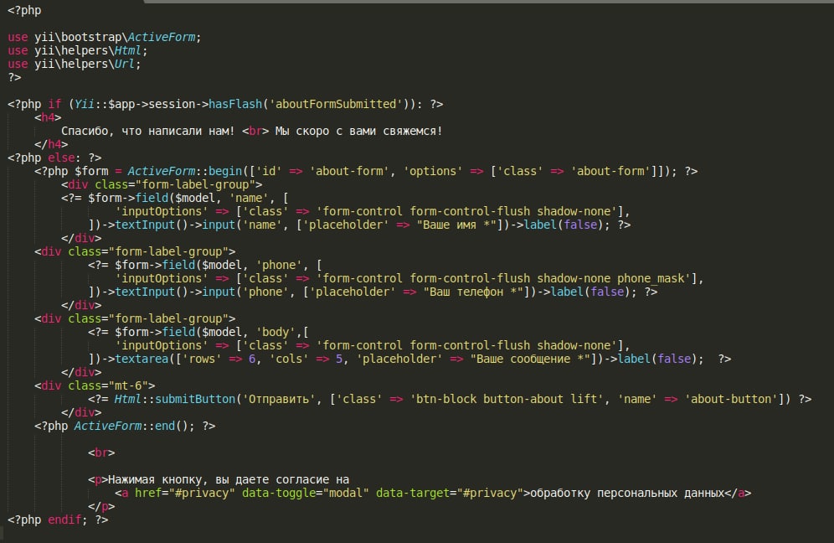The image size is (834, 543).
Task: Click 'phone_mask' class name in inputOptions
Action: click(651, 278)
